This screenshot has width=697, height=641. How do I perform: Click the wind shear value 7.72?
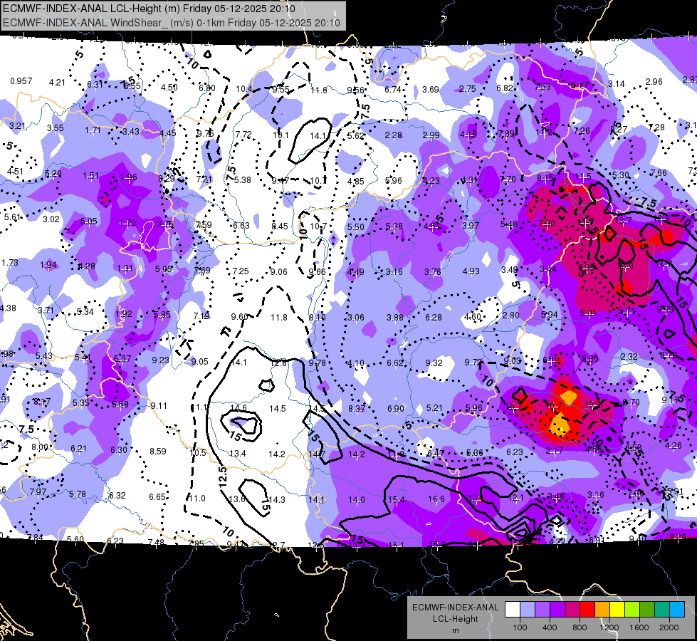pyautogui.click(x=243, y=134)
